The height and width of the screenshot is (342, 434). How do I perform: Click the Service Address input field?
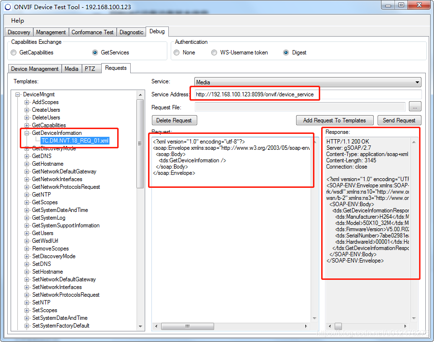point(308,94)
